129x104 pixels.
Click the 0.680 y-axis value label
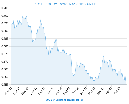tap(5, 46)
